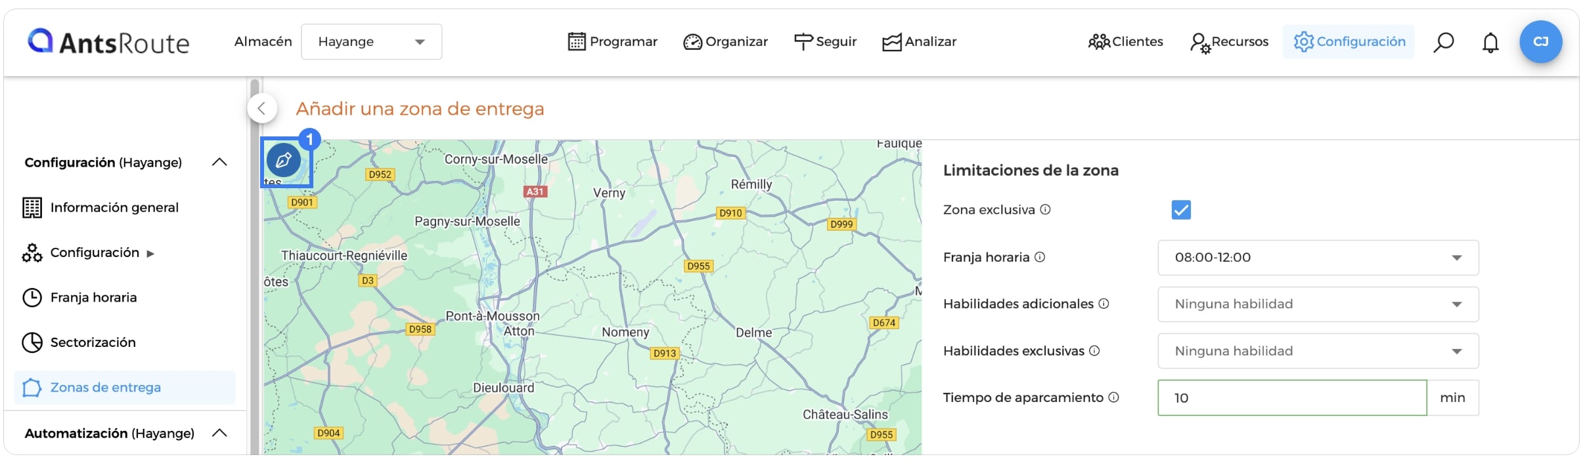Go to Recursos section
The width and height of the screenshot is (1583, 463).
pyautogui.click(x=1230, y=42)
